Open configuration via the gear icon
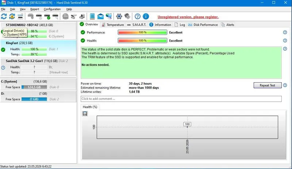292x169 pixels. [119, 16]
